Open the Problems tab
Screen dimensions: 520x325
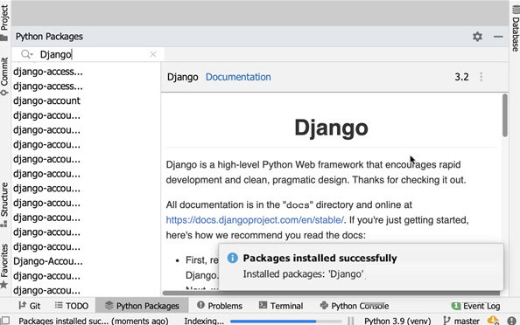point(220,306)
